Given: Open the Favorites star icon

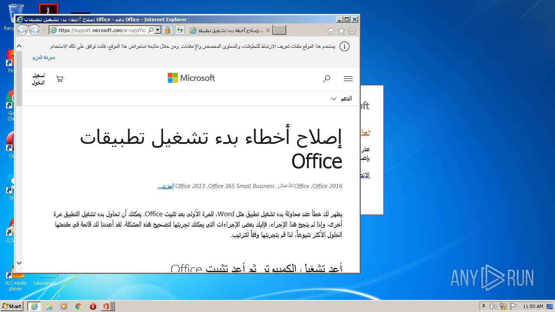Looking at the screenshot, I should pyautogui.click(x=341, y=31).
